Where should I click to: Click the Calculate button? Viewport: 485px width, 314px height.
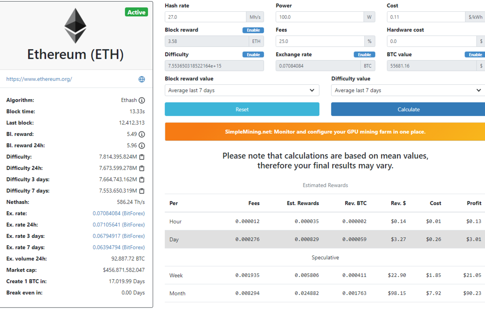click(x=408, y=110)
